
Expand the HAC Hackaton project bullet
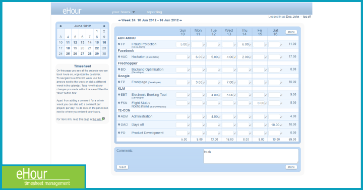(x=119, y=57)
